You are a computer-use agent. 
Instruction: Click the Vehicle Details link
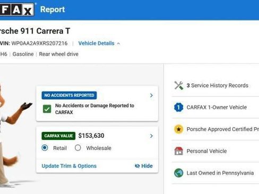97,43
